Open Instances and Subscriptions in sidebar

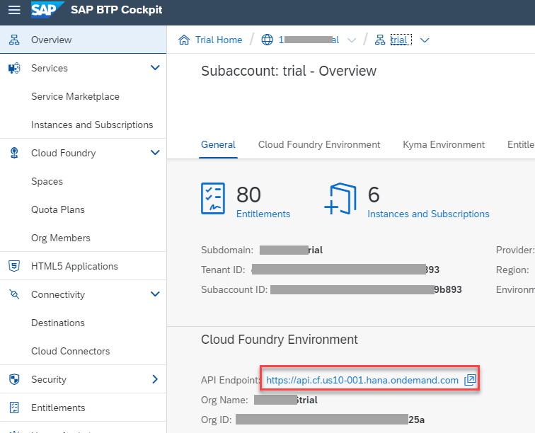[x=92, y=125]
